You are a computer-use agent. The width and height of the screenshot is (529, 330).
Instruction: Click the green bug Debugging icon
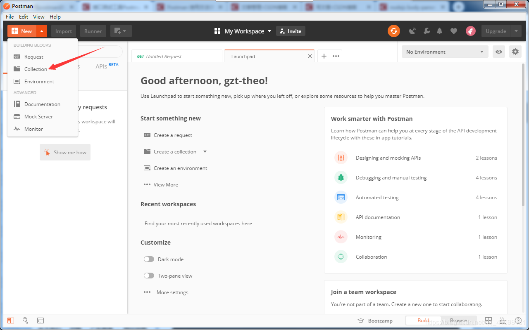(341, 177)
